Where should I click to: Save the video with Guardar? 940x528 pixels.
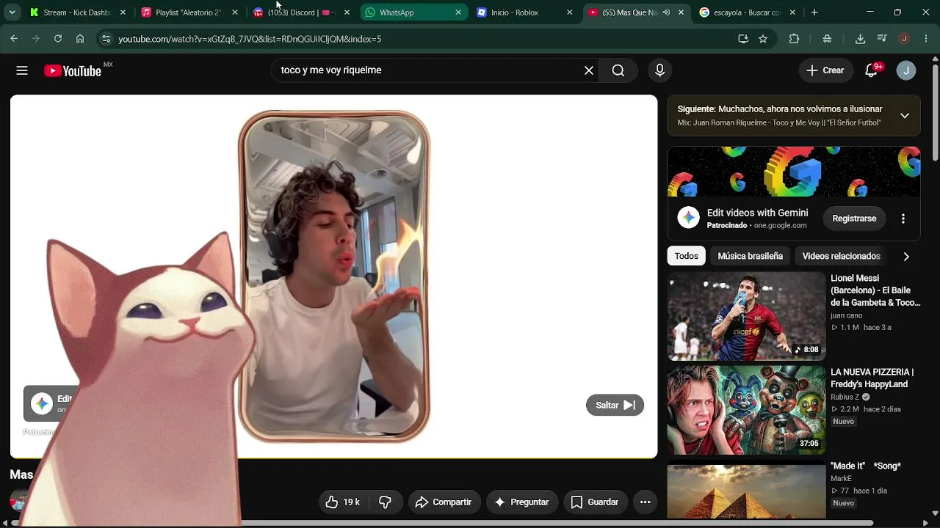595,502
